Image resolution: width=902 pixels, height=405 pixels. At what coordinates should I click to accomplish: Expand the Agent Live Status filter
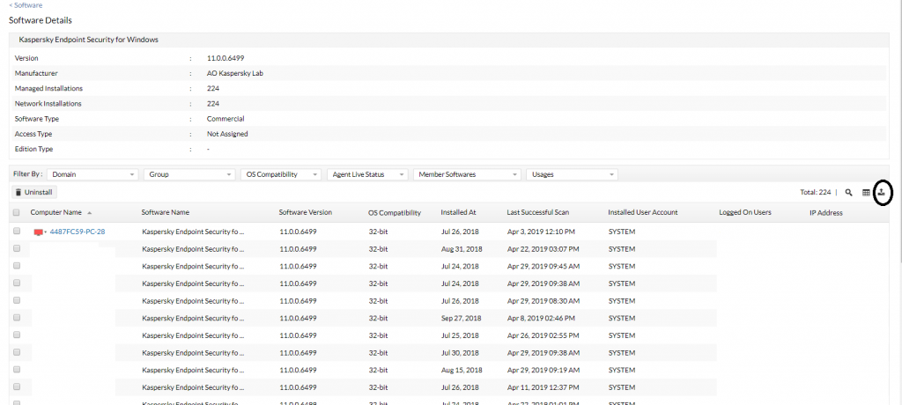click(x=367, y=174)
